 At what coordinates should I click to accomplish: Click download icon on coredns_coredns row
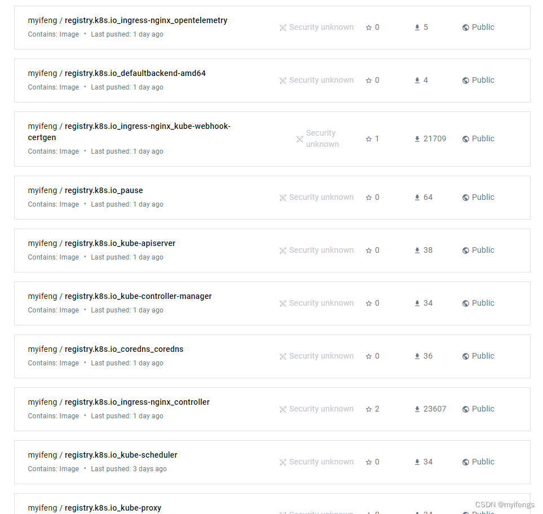pyautogui.click(x=417, y=356)
